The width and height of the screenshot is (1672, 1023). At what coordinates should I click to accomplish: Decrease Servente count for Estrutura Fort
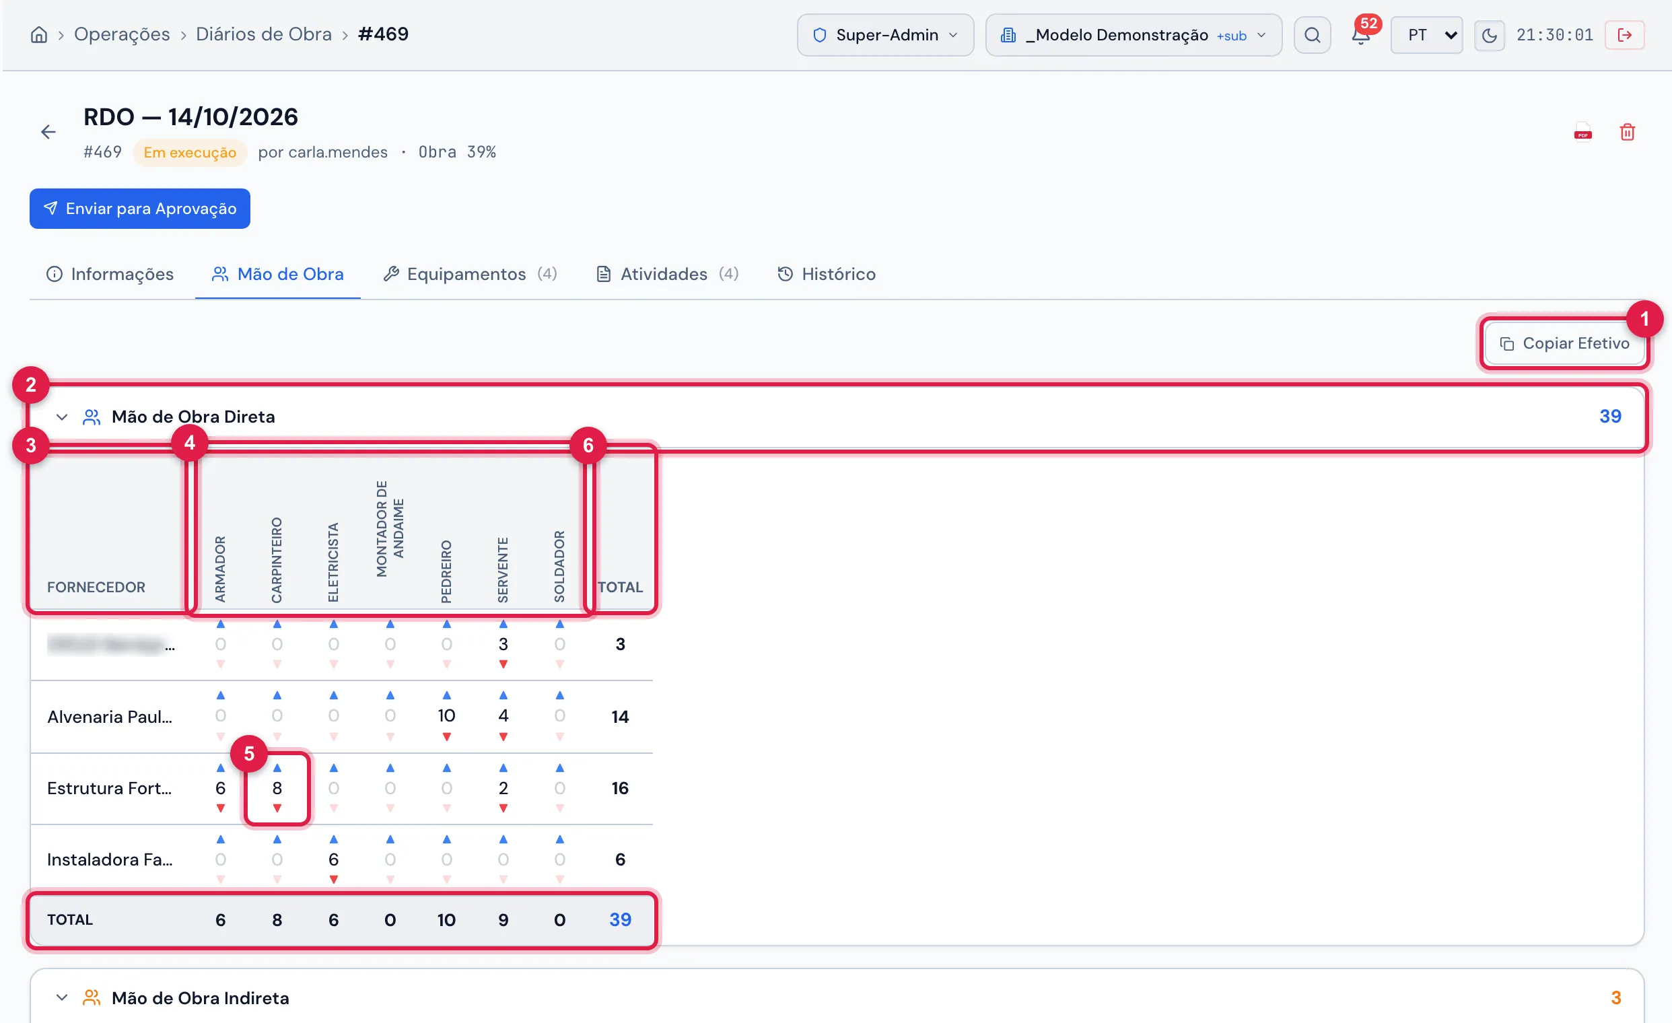pyautogui.click(x=503, y=808)
